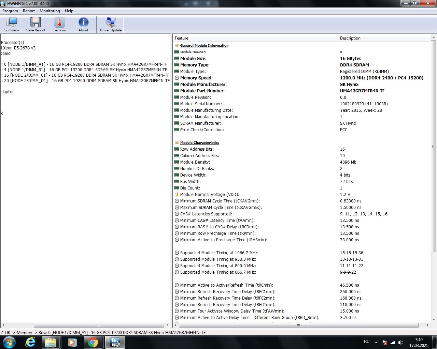Open the RU language indicator
Screen dimensions: 437x349
pos(367,342)
